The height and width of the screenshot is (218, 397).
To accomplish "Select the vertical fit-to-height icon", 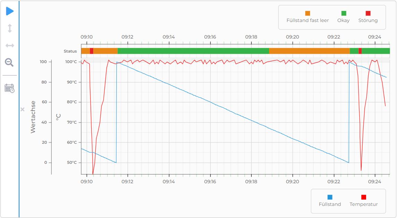I will click(x=10, y=28).
